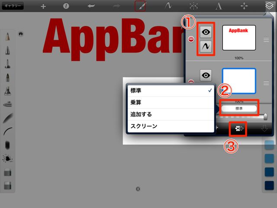This screenshot has width=277, height=208.
Task: Pick the navy color swatch at bottom
Action: 269,185
